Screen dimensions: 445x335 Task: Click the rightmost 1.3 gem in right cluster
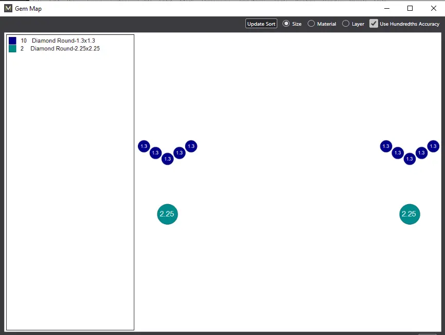[433, 146]
